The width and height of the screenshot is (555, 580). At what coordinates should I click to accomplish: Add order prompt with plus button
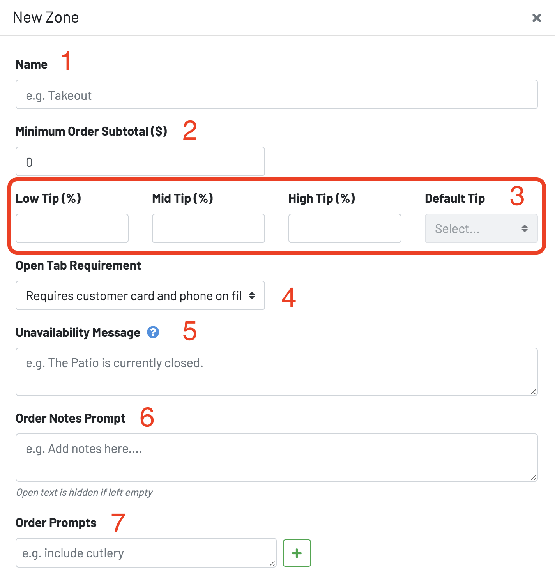pos(297,553)
